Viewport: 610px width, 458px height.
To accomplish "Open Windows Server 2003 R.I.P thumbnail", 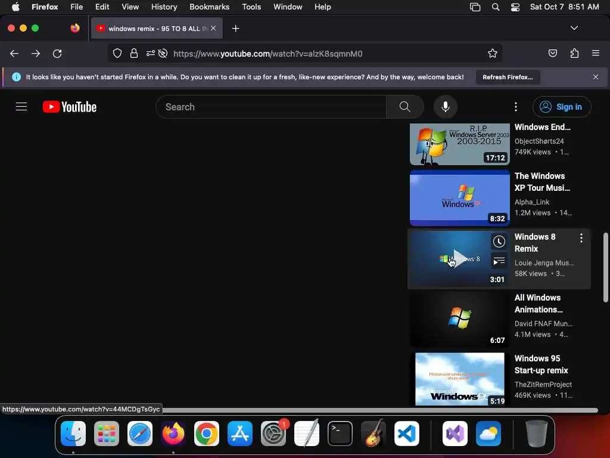I will pyautogui.click(x=459, y=144).
